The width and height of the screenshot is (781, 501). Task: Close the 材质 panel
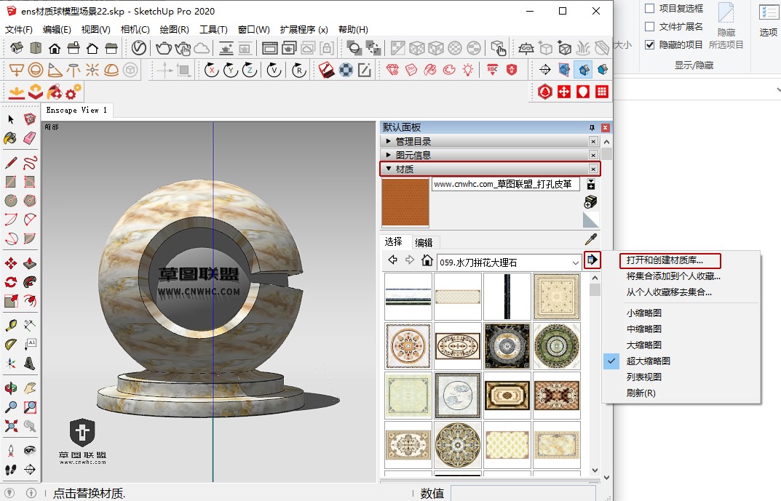pos(593,169)
